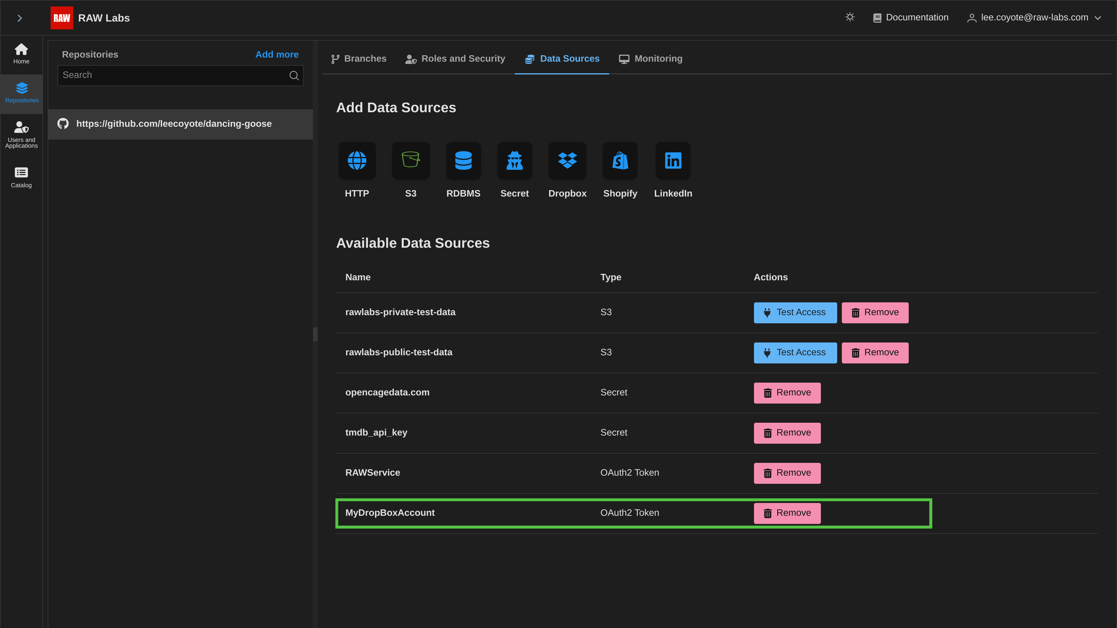Click the opencagedata.com name
Image resolution: width=1117 pixels, height=628 pixels.
387,392
